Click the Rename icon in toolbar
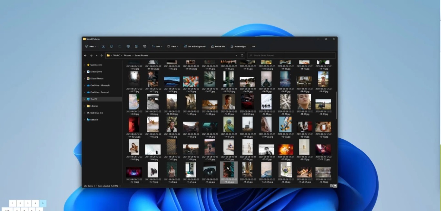Image resolution: width=441 pixels, height=211 pixels. point(128,46)
